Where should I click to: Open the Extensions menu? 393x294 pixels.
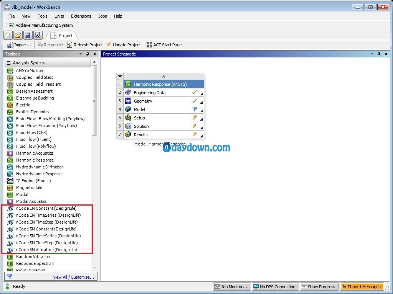point(81,16)
